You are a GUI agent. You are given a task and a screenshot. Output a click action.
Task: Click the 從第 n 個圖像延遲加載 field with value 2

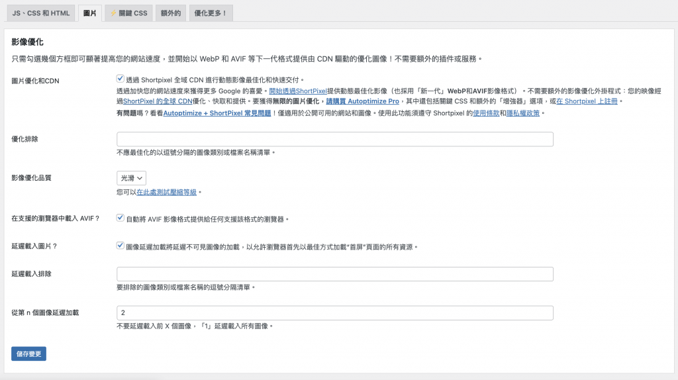[334, 313]
